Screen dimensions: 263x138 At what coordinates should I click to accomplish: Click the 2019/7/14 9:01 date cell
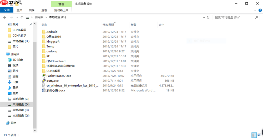click(x=113, y=81)
